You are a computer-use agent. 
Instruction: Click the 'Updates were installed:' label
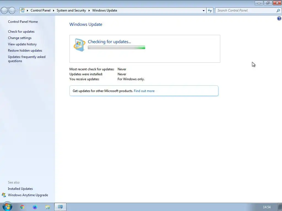[x=86, y=74]
